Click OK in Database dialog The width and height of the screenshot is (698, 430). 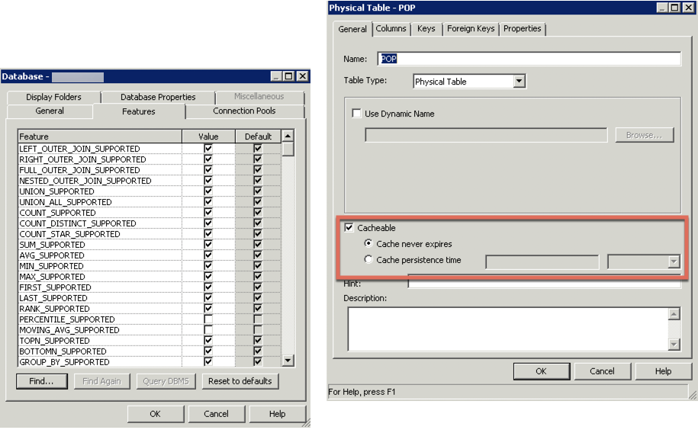point(155,414)
